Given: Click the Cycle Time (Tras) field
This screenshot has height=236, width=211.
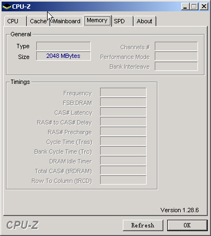Looking at the screenshot, I should (123, 141).
